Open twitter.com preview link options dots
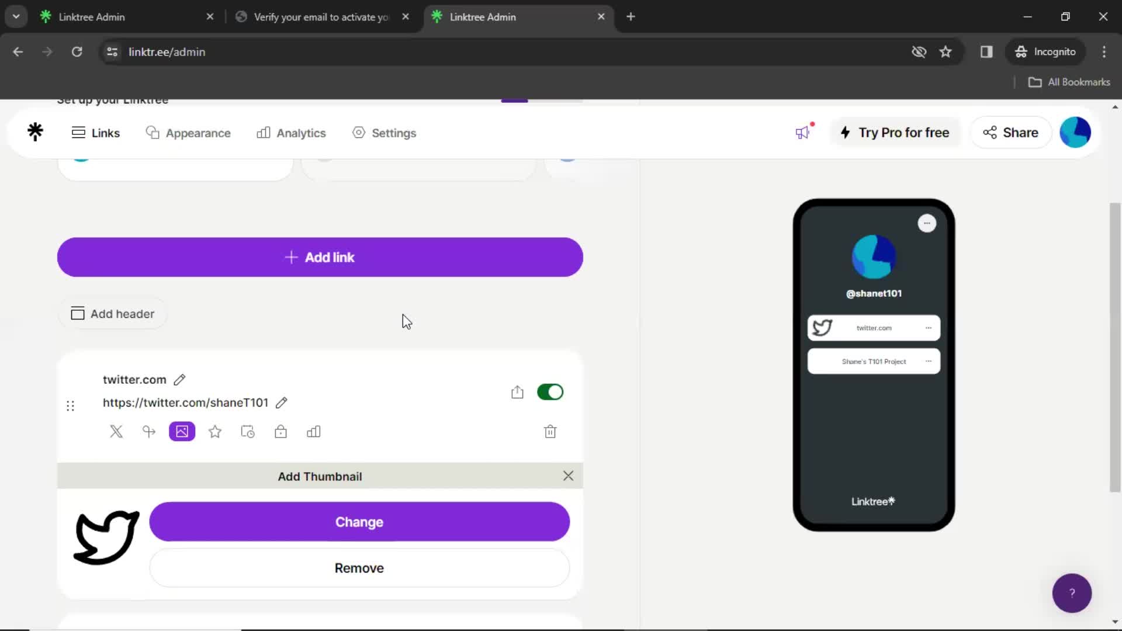 point(928,328)
